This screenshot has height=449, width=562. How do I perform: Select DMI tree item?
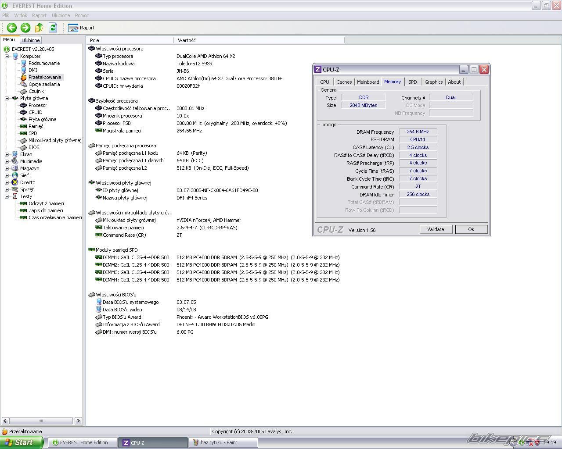click(x=33, y=70)
